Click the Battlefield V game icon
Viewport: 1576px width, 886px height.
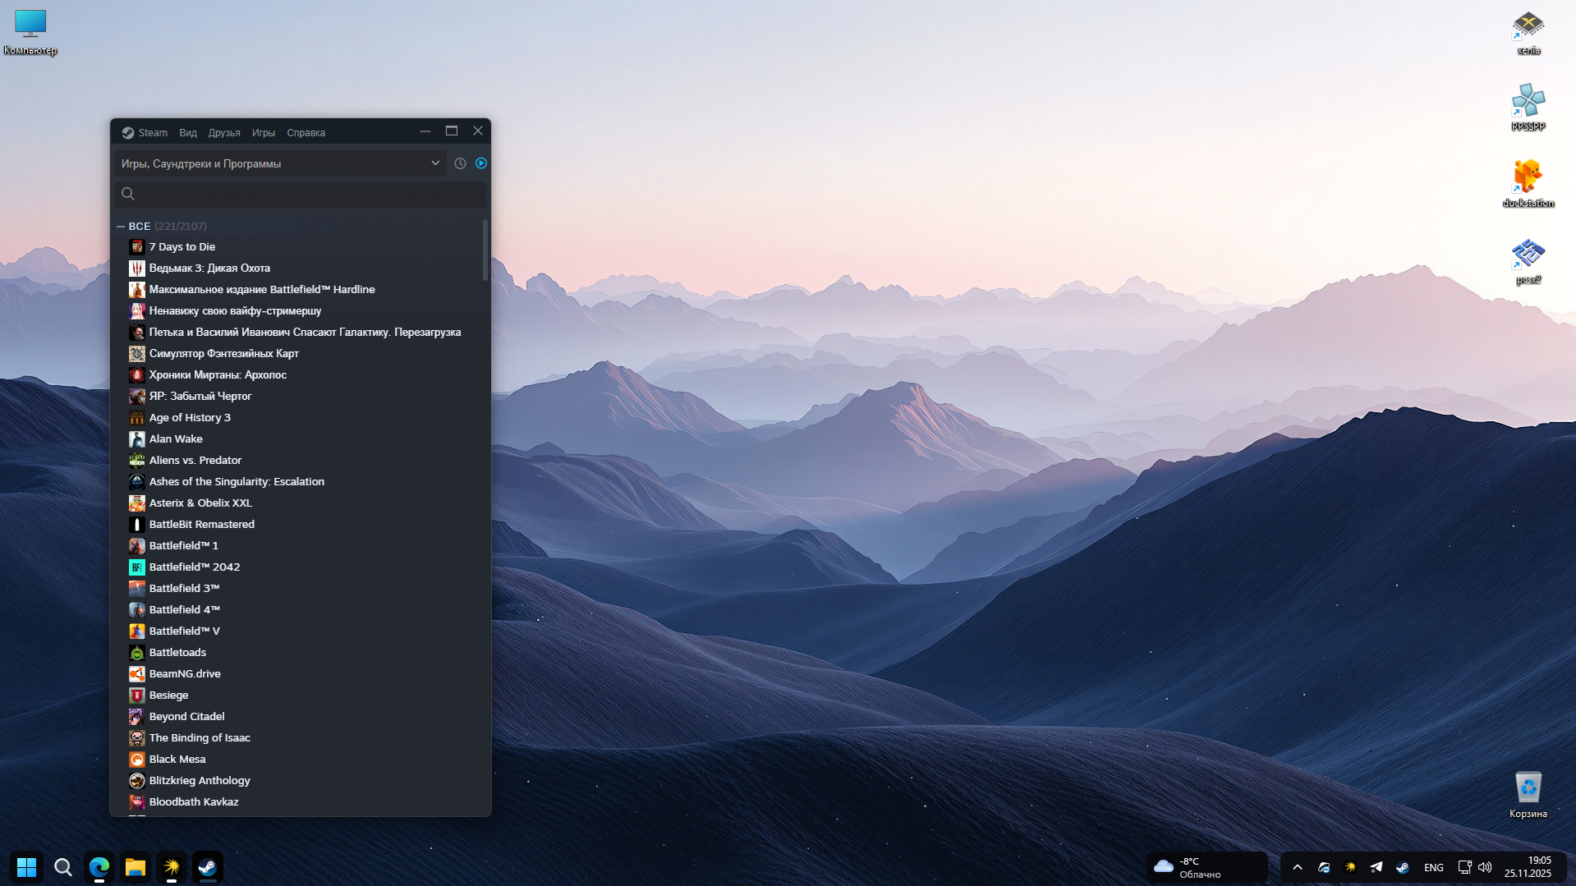137,631
